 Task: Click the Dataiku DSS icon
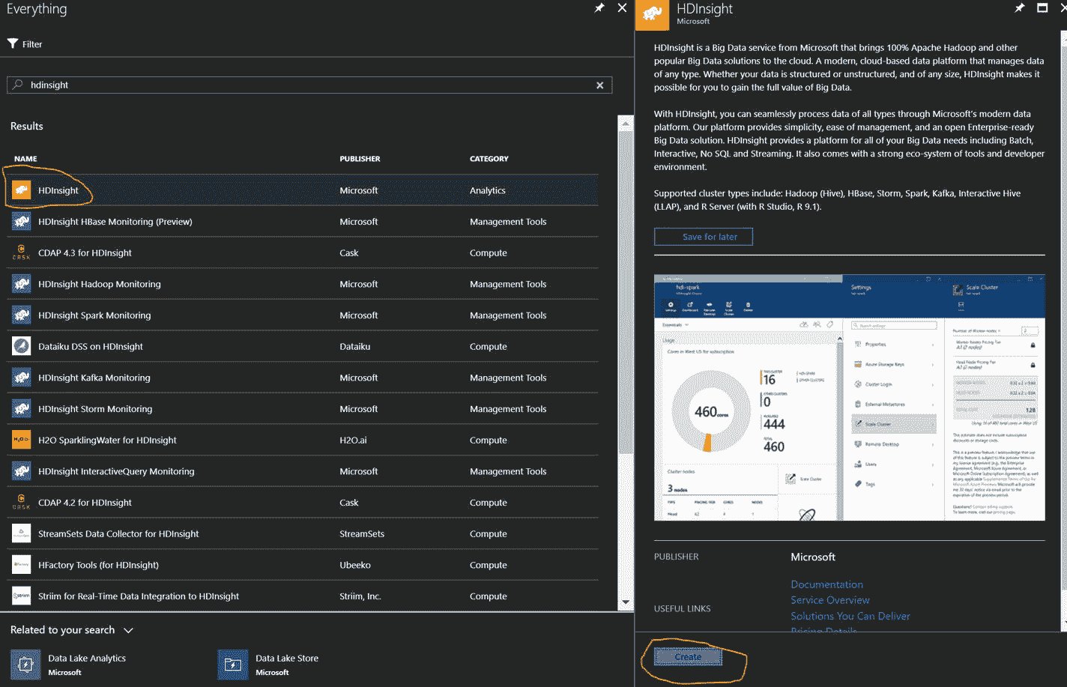22,346
